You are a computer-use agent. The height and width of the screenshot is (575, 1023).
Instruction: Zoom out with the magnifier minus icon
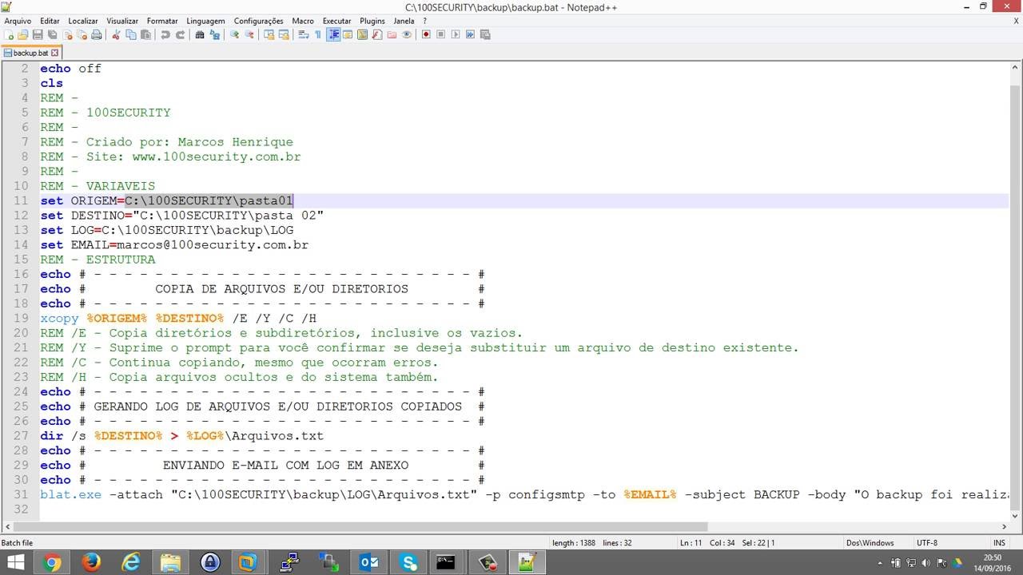(x=249, y=35)
